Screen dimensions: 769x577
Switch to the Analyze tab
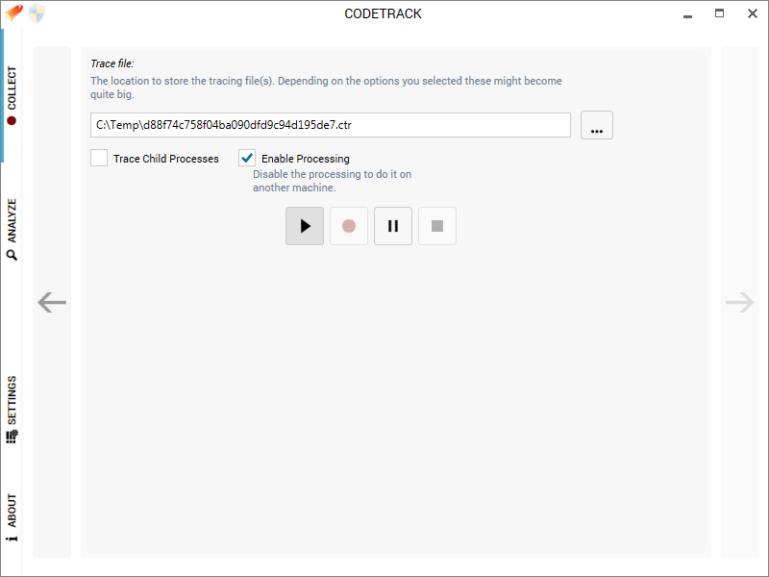12,229
